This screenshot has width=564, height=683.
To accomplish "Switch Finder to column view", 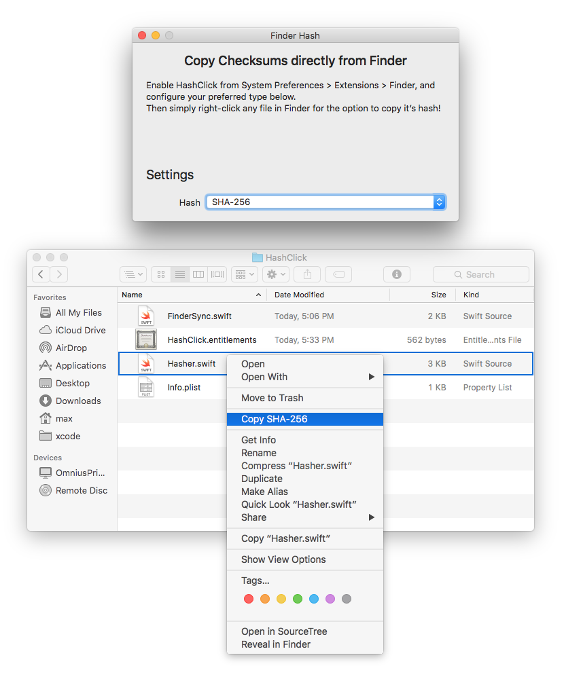I will [x=198, y=274].
